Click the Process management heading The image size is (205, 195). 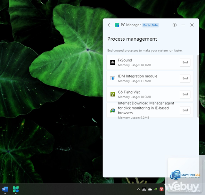132,39
